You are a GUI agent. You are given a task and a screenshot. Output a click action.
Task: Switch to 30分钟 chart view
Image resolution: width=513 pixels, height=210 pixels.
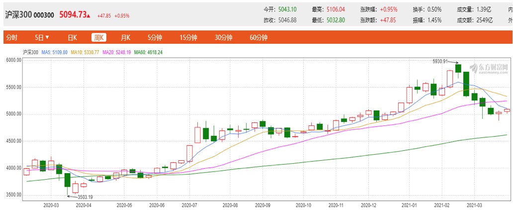tap(223, 37)
